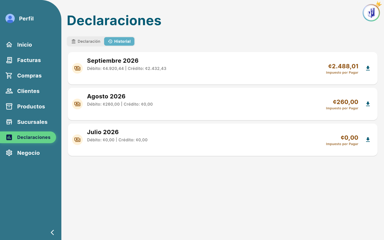Click the Agosto 2026 title
384x240 pixels.
point(106,96)
